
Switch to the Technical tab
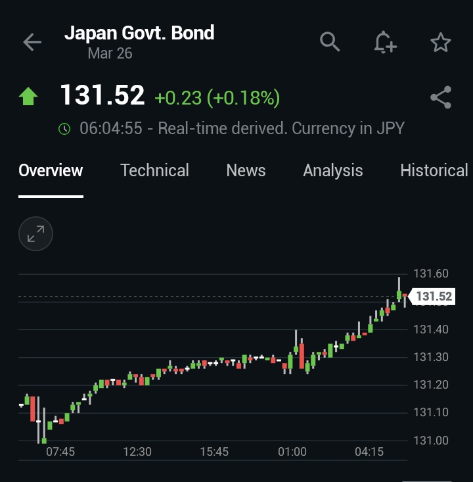[154, 170]
